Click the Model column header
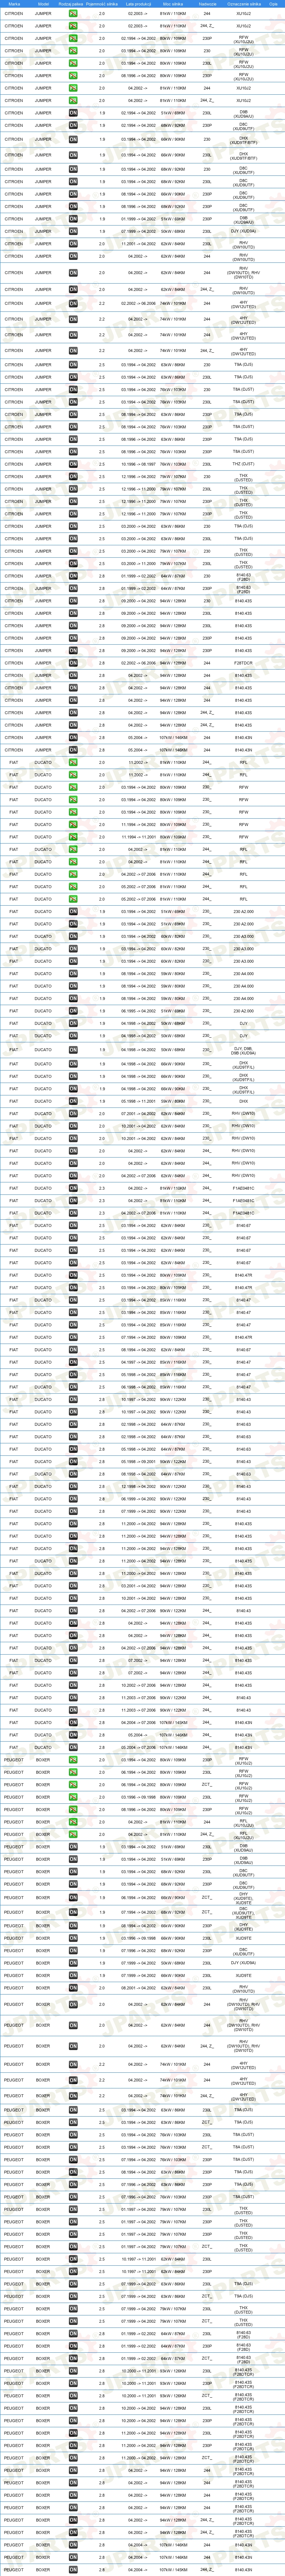 coord(43,4)
